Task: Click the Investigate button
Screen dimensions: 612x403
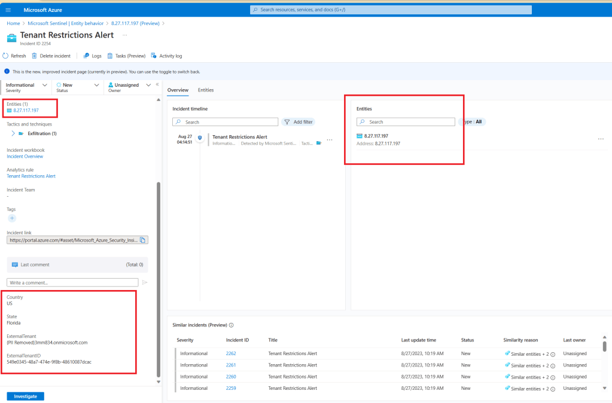Action: [x=25, y=396]
